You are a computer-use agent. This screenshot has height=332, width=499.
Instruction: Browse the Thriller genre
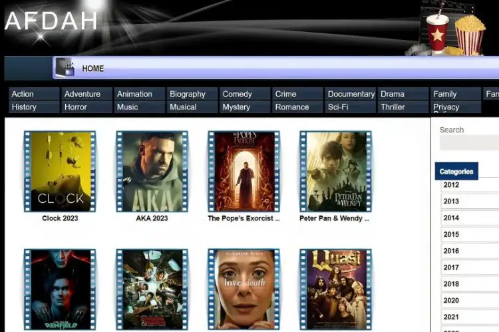point(403,107)
